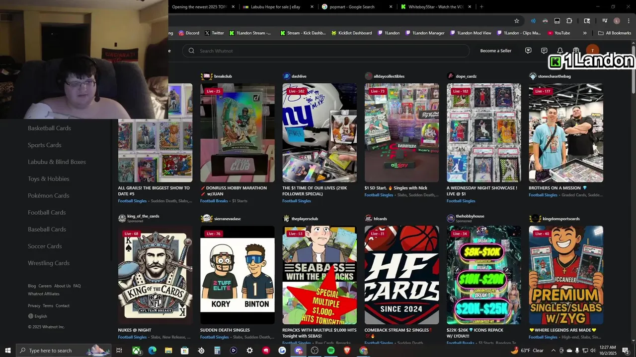The height and width of the screenshot is (357, 636).
Task: Open King of the Cards stream thumbnail
Action: click(x=155, y=275)
